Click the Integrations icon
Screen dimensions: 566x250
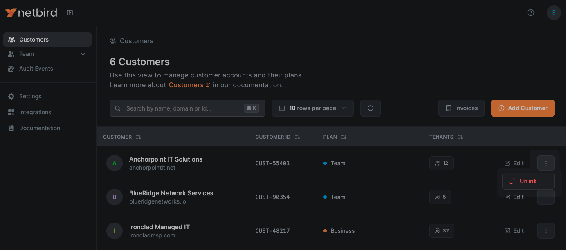(11, 112)
